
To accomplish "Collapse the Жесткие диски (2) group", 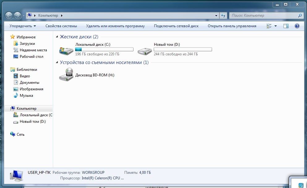I will 57,36.
